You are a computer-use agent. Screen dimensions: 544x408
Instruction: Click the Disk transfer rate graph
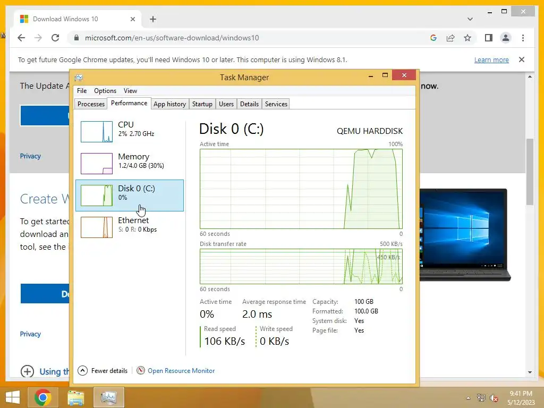point(301,266)
